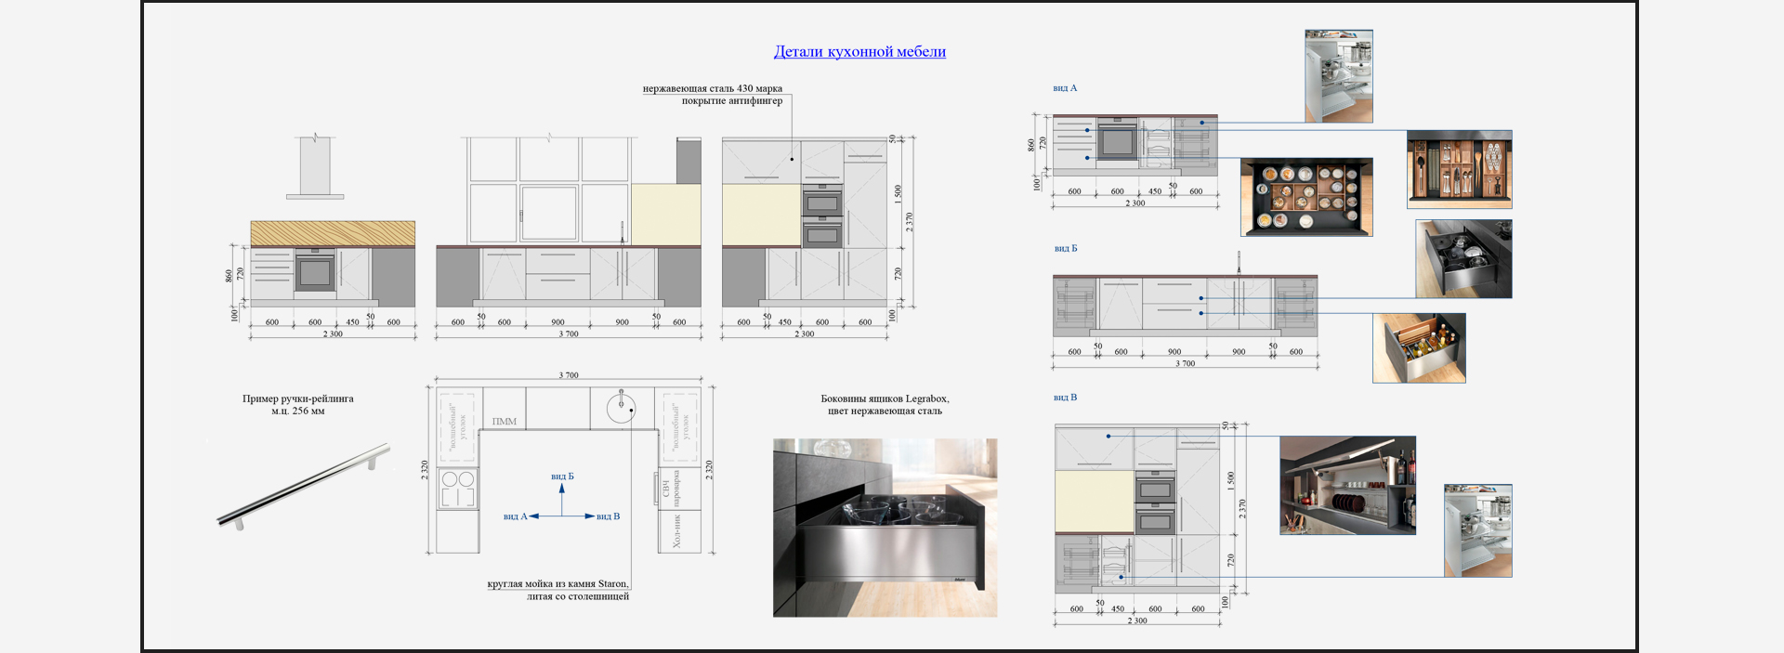1784x653 pixels.
Task: Open the wooden cutlery organizer photo
Action: [x=1459, y=169]
